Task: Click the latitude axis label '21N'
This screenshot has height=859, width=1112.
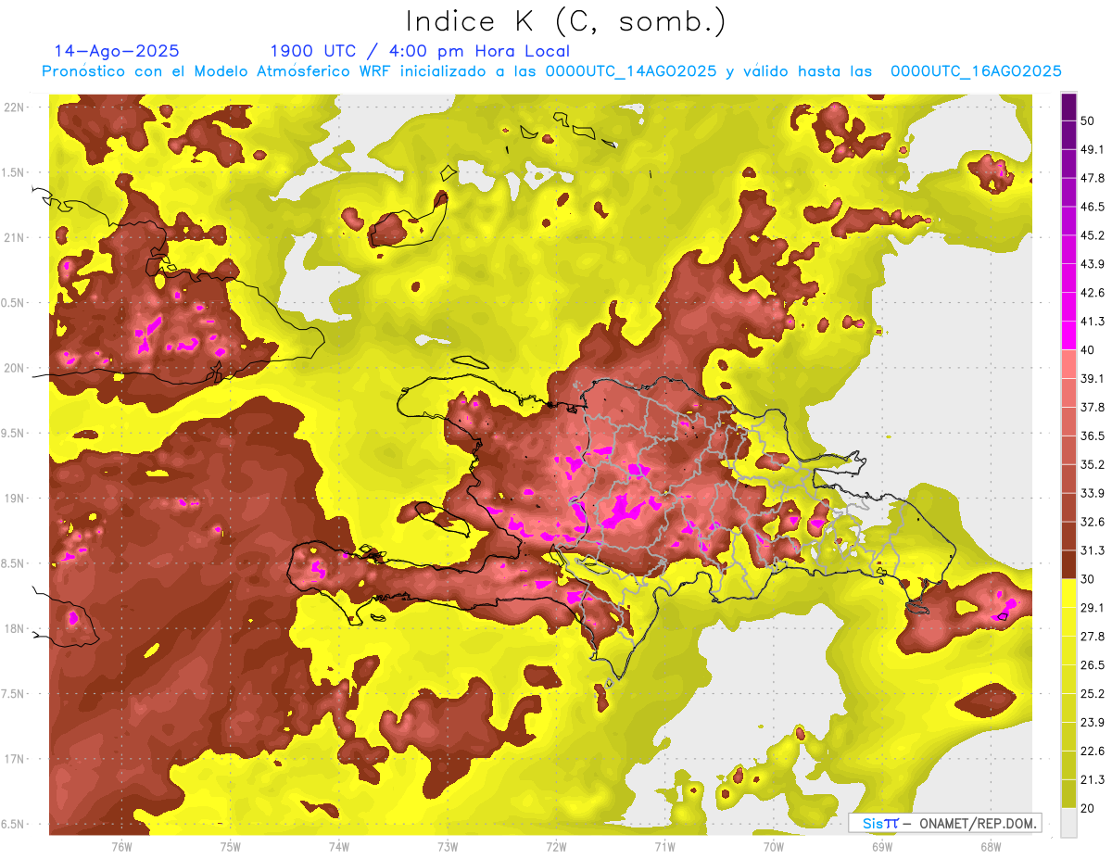Action: point(15,238)
